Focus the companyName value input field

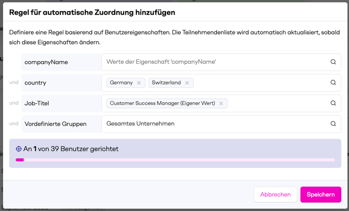point(213,62)
